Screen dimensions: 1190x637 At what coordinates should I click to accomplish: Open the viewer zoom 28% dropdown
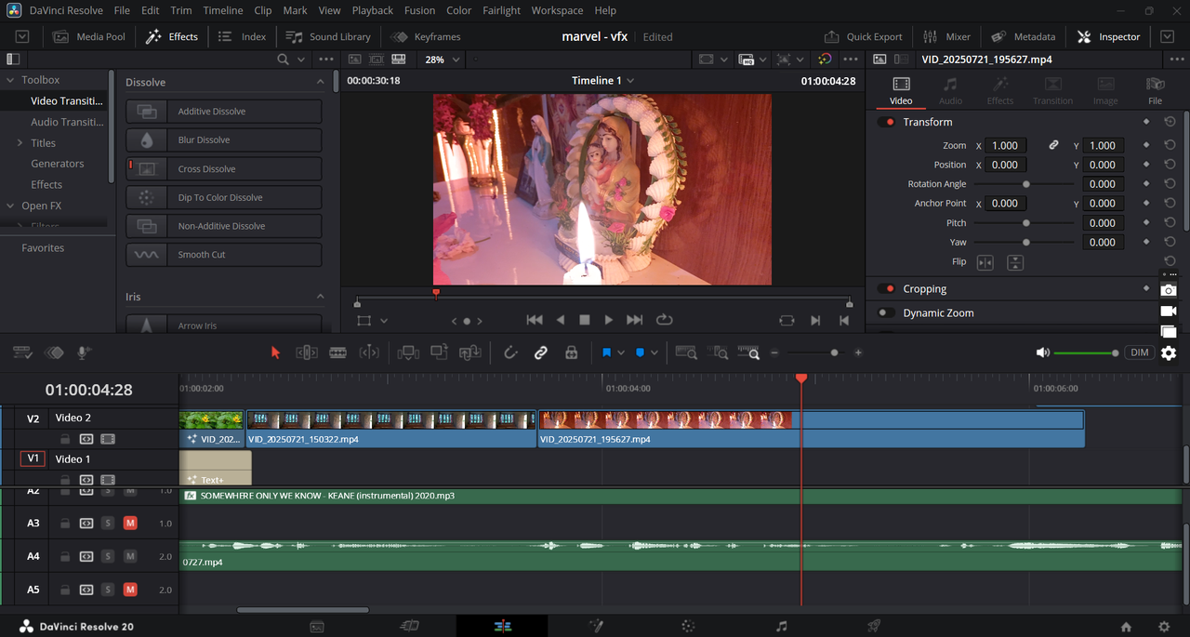[x=443, y=60]
